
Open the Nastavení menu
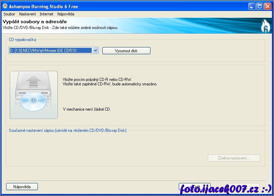[x=28, y=14]
